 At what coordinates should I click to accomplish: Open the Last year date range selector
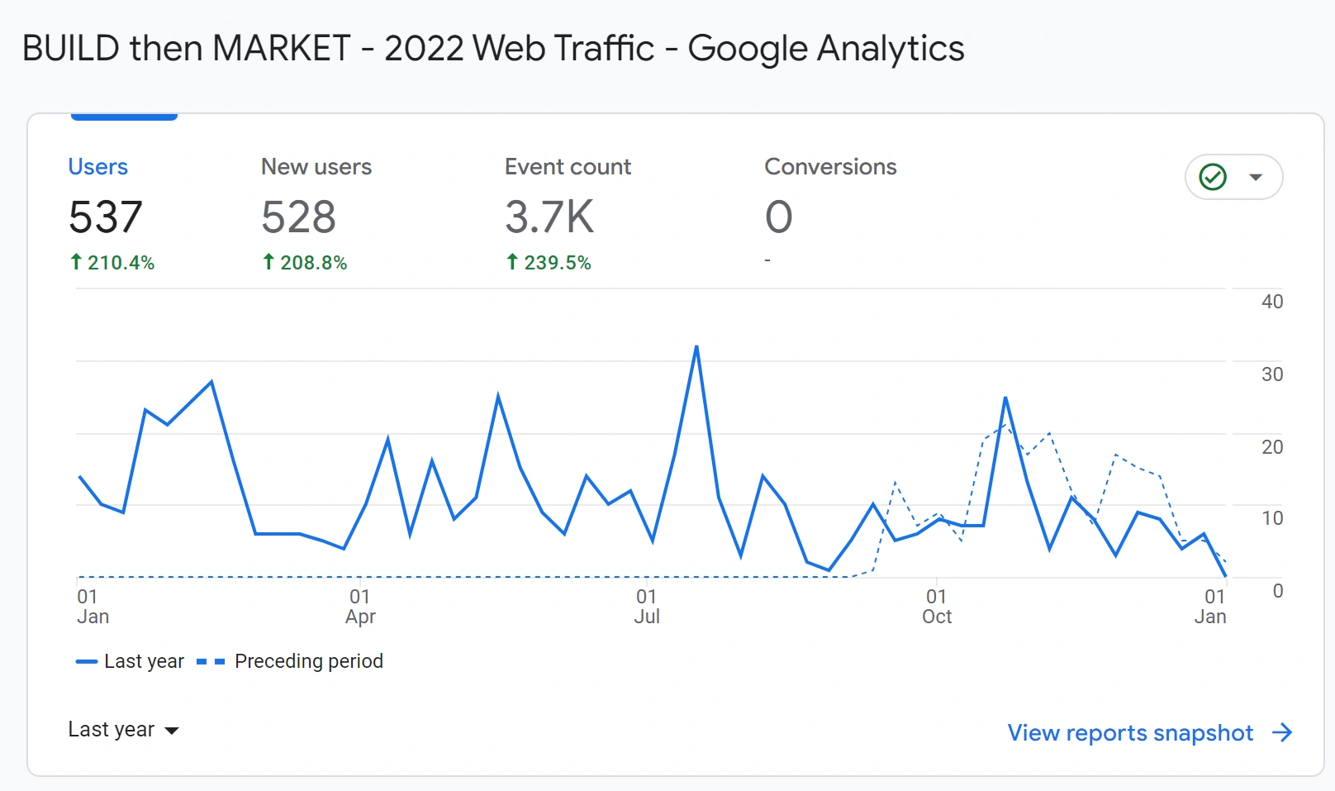click(112, 729)
